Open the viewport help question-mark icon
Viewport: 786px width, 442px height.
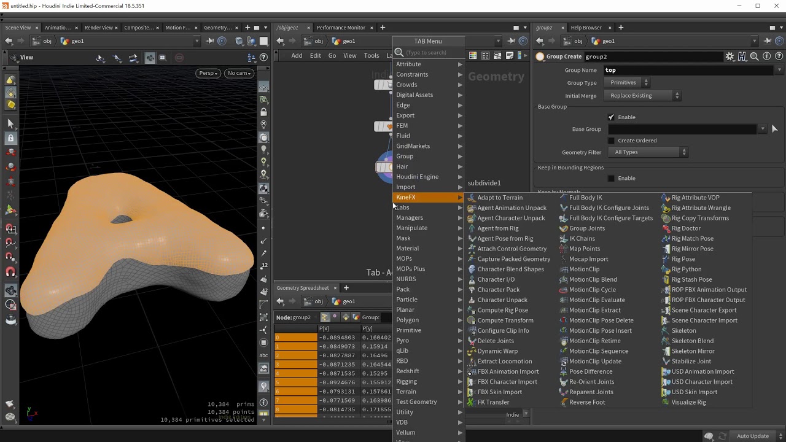(x=263, y=57)
